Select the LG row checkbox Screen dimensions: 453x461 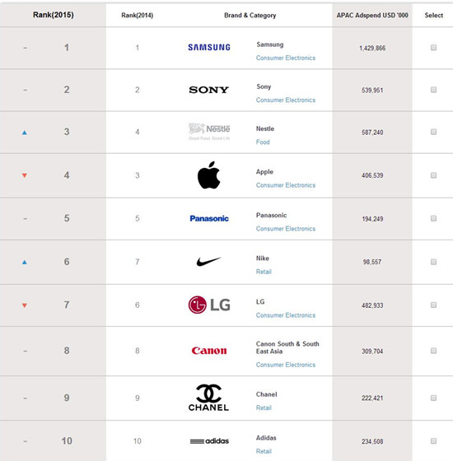point(433,305)
